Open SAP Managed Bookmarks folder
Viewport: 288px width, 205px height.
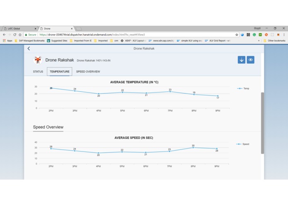(x=29, y=41)
